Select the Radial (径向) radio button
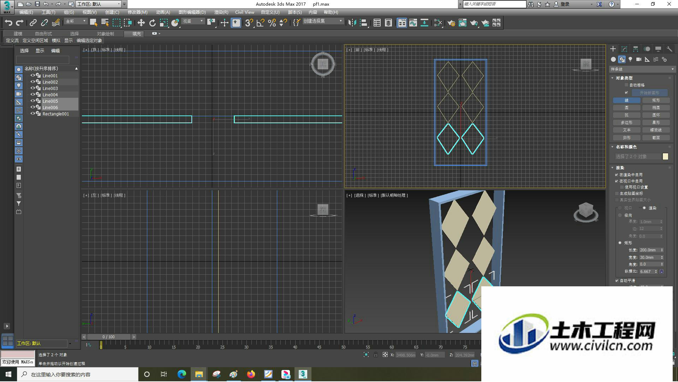678x382 pixels. [x=620, y=215]
